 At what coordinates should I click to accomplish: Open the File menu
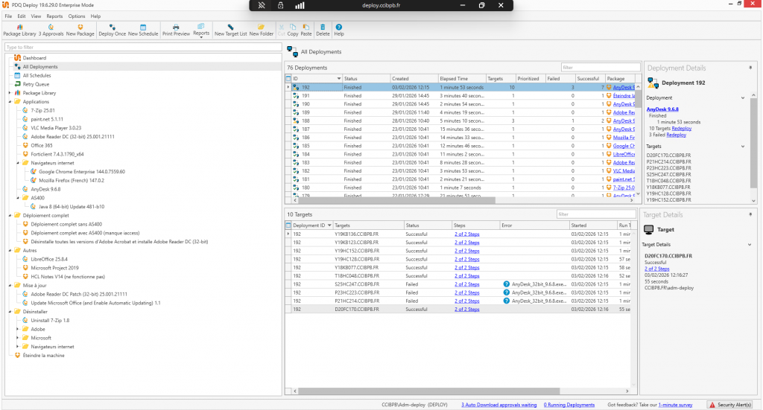8,16
